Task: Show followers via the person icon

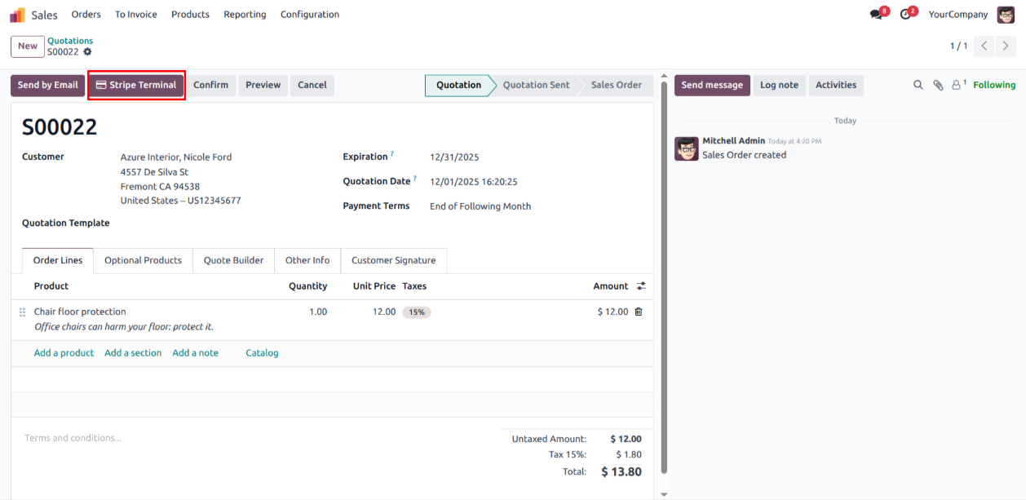Action: click(x=957, y=85)
